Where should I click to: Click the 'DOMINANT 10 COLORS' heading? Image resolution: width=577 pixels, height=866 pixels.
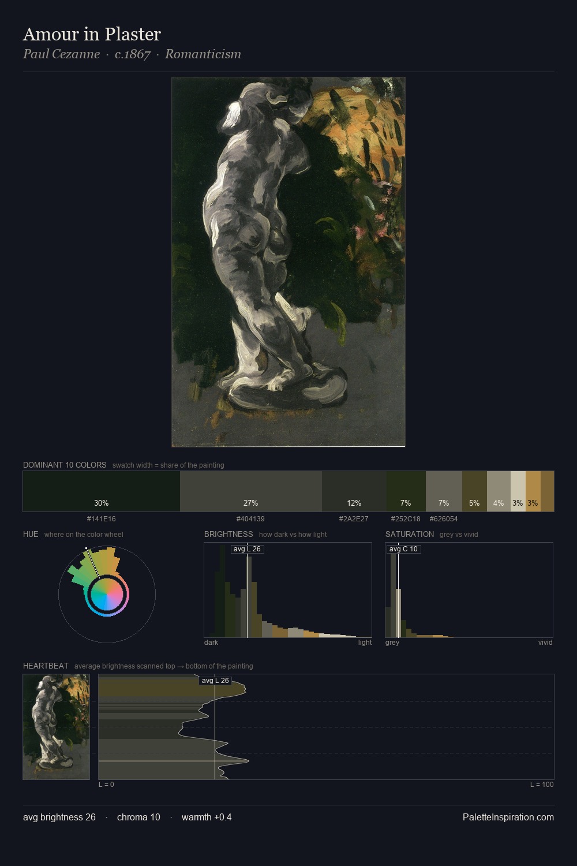(65, 465)
